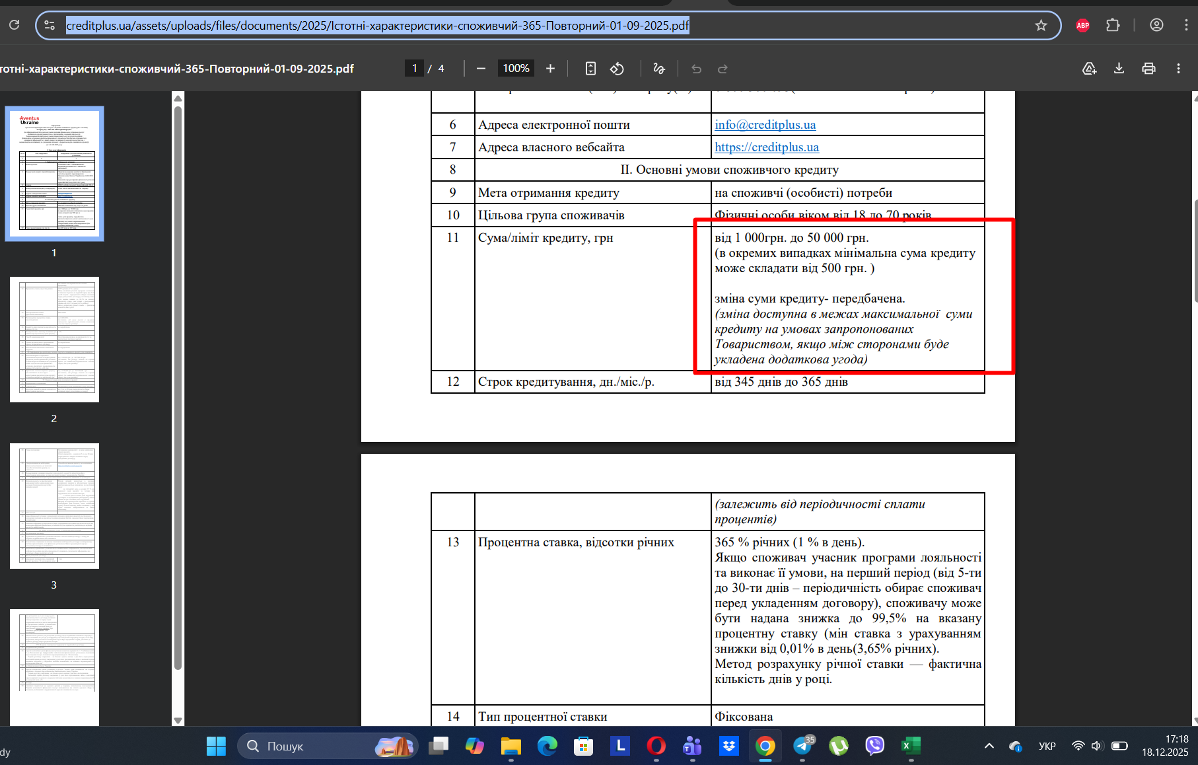The height and width of the screenshot is (765, 1198).
Task: Show hidden system tray icons
Action: coord(989,746)
